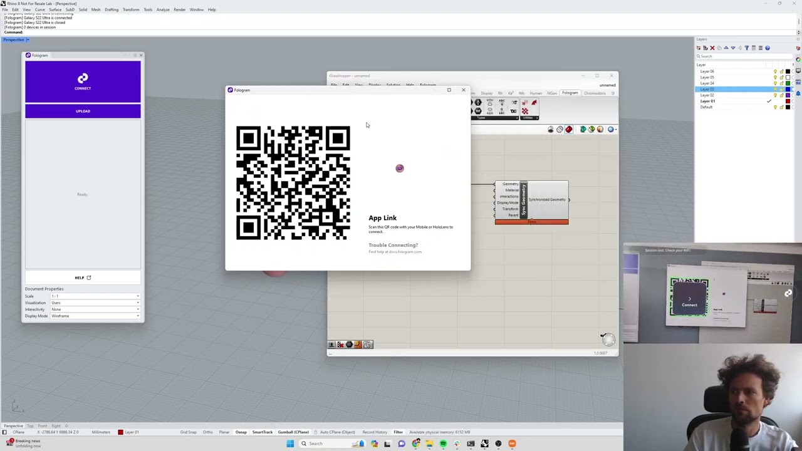Create a new layer in Layers panel

click(699, 48)
